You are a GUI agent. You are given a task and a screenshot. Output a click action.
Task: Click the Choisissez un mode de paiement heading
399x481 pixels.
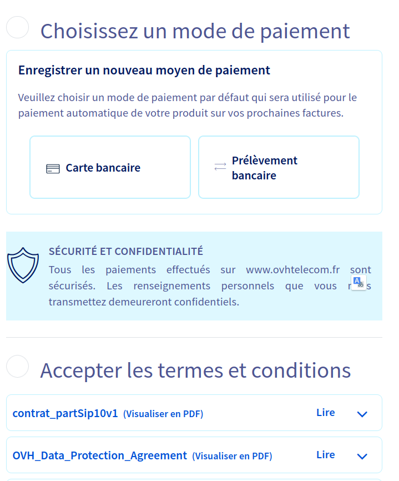pos(195,31)
